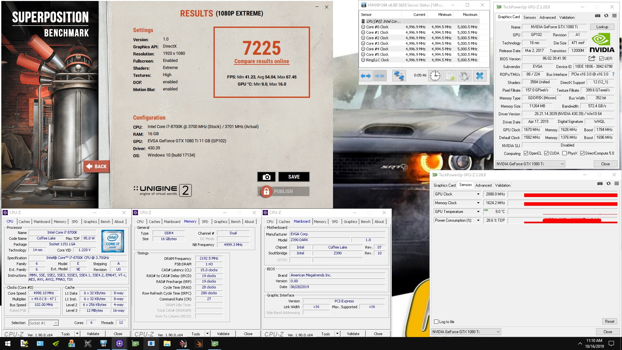
Task: Open the Memory Clock sensor dropdown
Action: [x=478, y=203]
